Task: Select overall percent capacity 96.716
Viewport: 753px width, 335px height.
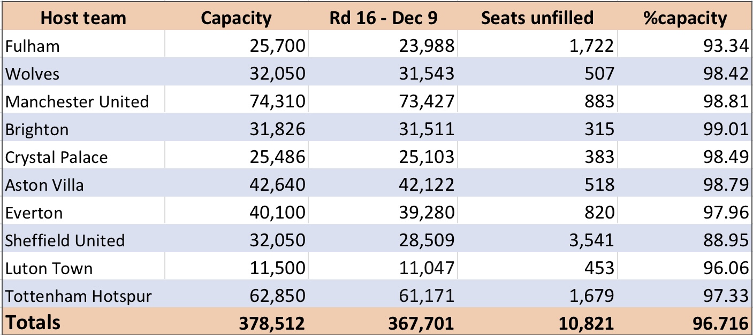Action: 685,322
